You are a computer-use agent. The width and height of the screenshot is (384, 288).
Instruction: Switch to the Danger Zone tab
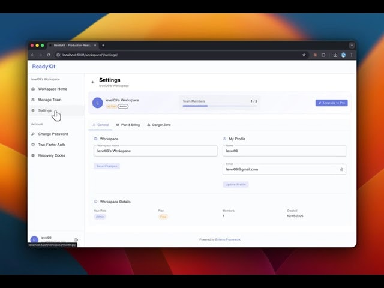[x=159, y=125]
